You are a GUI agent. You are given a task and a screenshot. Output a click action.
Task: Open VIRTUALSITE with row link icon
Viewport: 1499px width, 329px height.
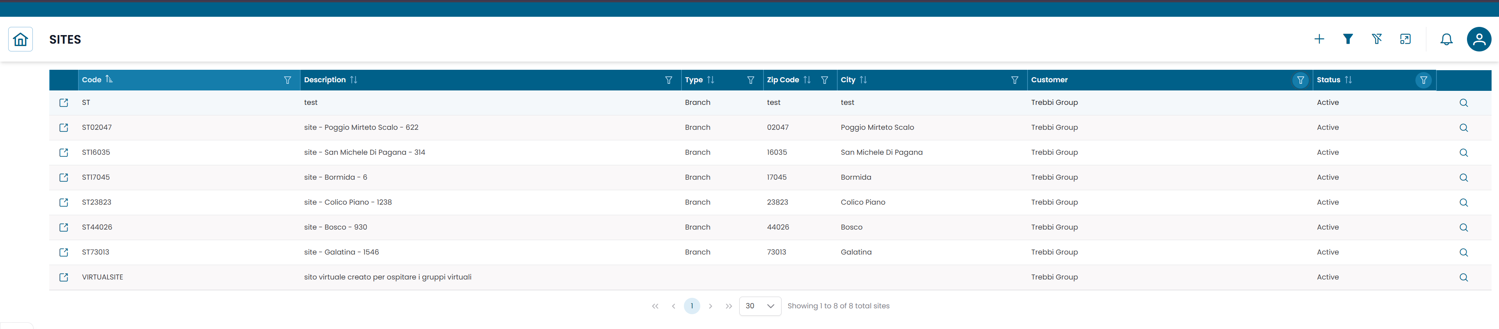pos(64,278)
